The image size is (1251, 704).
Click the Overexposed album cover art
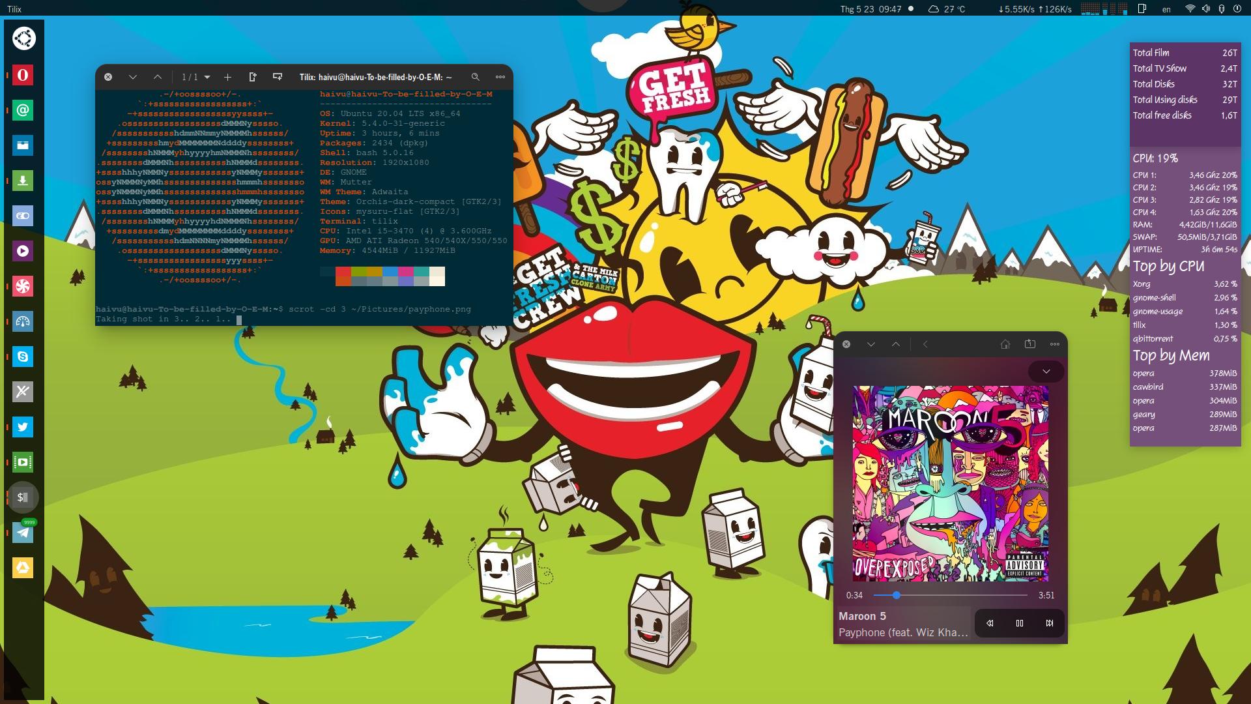click(951, 484)
